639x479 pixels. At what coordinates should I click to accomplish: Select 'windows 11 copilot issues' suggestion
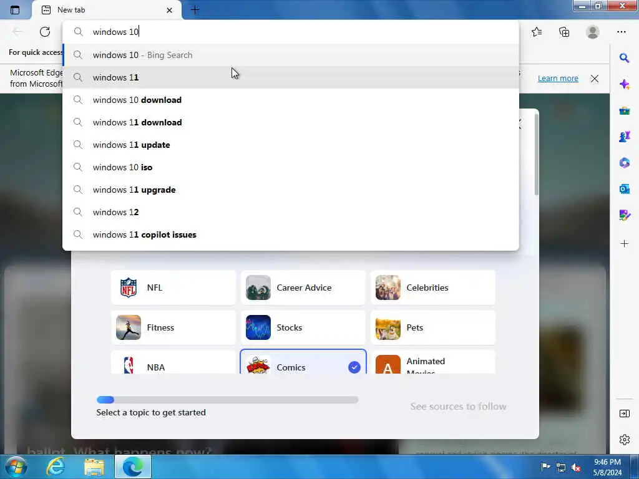[x=291, y=235]
